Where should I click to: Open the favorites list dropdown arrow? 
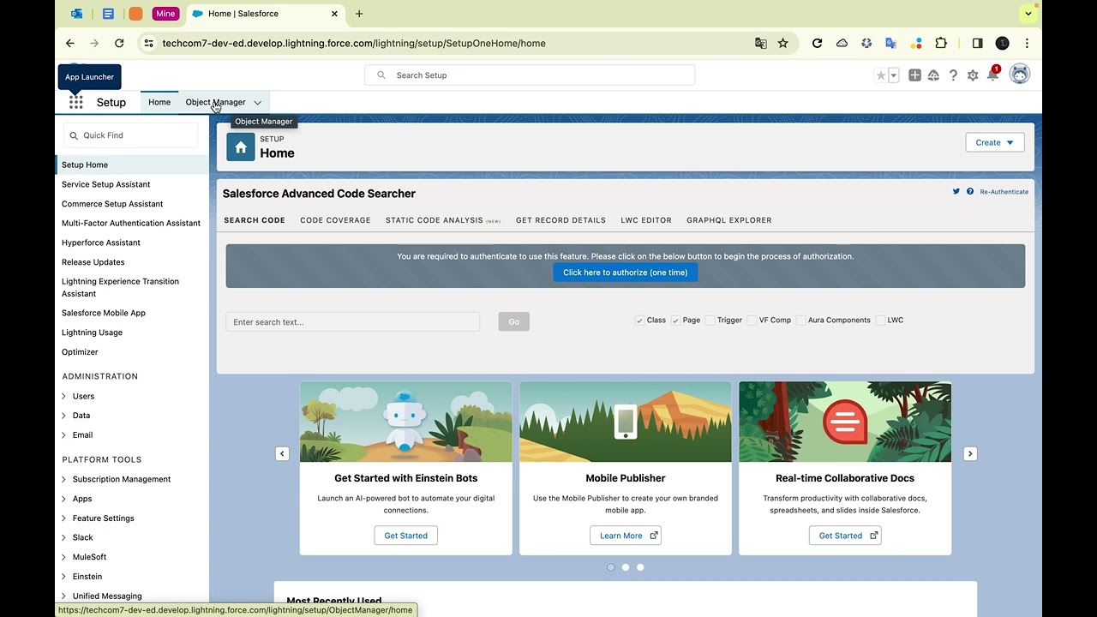coord(893,75)
